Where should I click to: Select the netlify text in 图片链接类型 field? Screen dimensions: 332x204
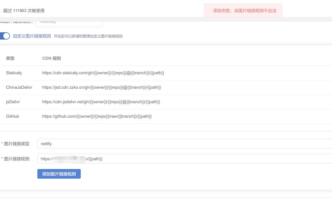coord(46,144)
